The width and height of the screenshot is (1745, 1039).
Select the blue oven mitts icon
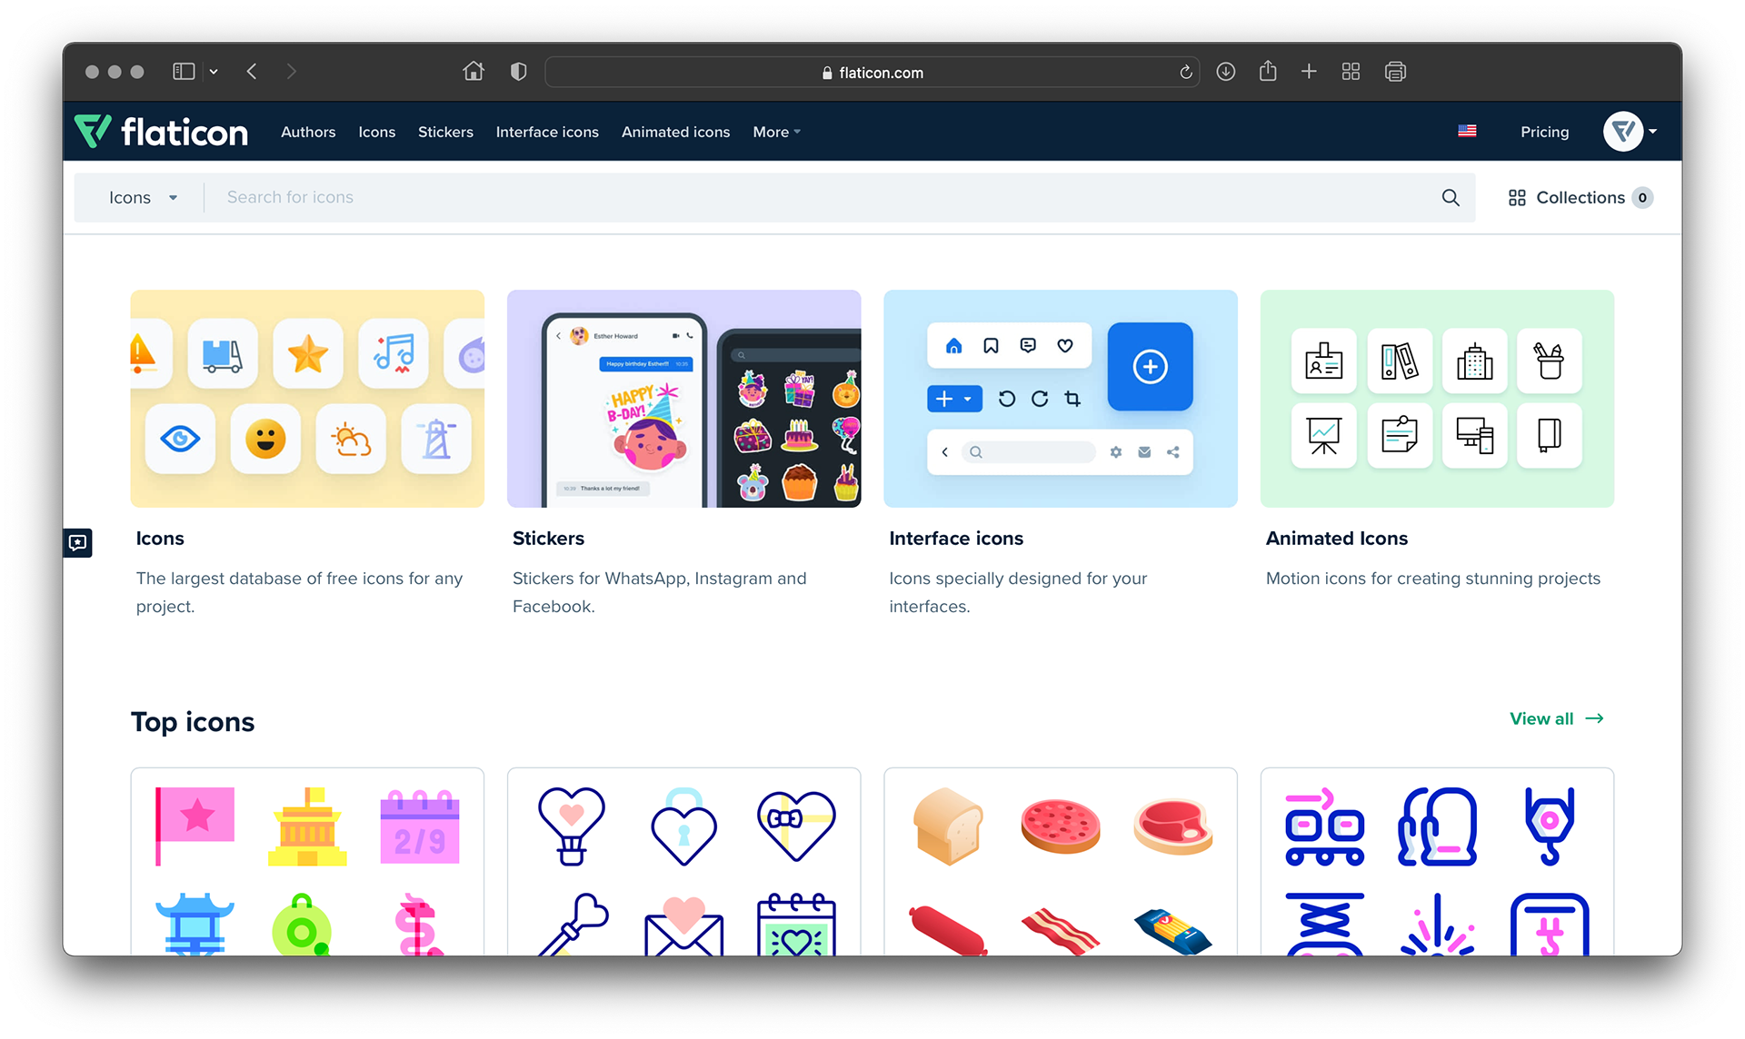tap(1437, 826)
